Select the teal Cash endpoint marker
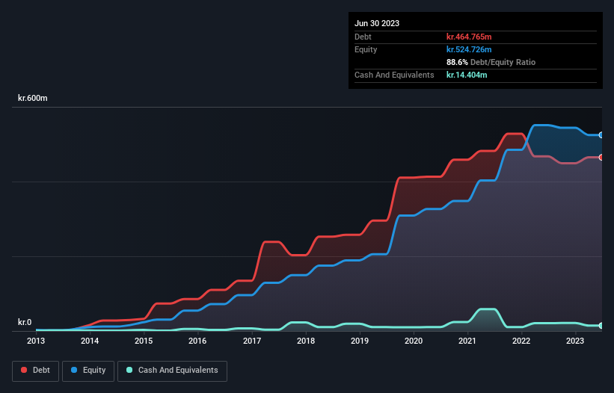Image resolution: width=614 pixels, height=393 pixels. [601, 325]
